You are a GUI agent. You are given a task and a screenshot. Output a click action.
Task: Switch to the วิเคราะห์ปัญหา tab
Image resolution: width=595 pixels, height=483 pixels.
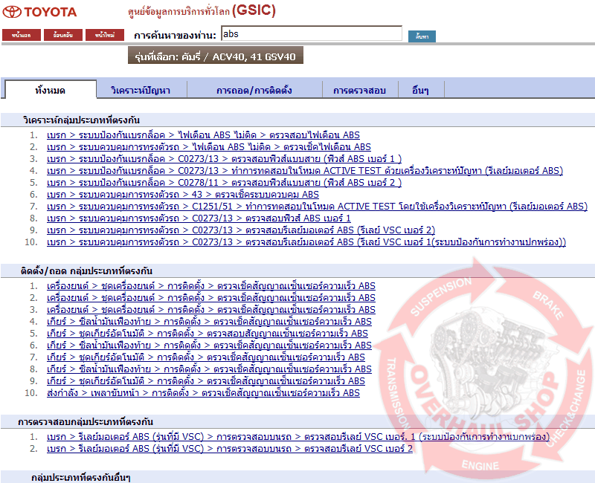[x=141, y=90]
